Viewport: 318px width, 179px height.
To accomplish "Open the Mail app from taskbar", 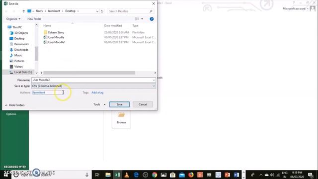I will 182,175.
